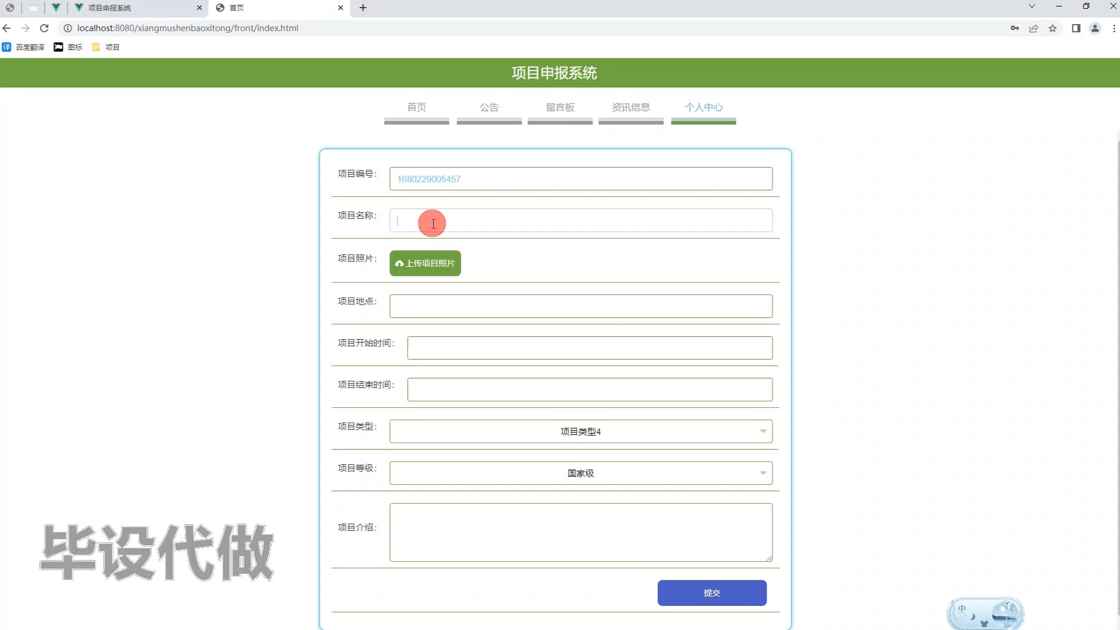Click the pinned blank page tab

click(x=33, y=8)
